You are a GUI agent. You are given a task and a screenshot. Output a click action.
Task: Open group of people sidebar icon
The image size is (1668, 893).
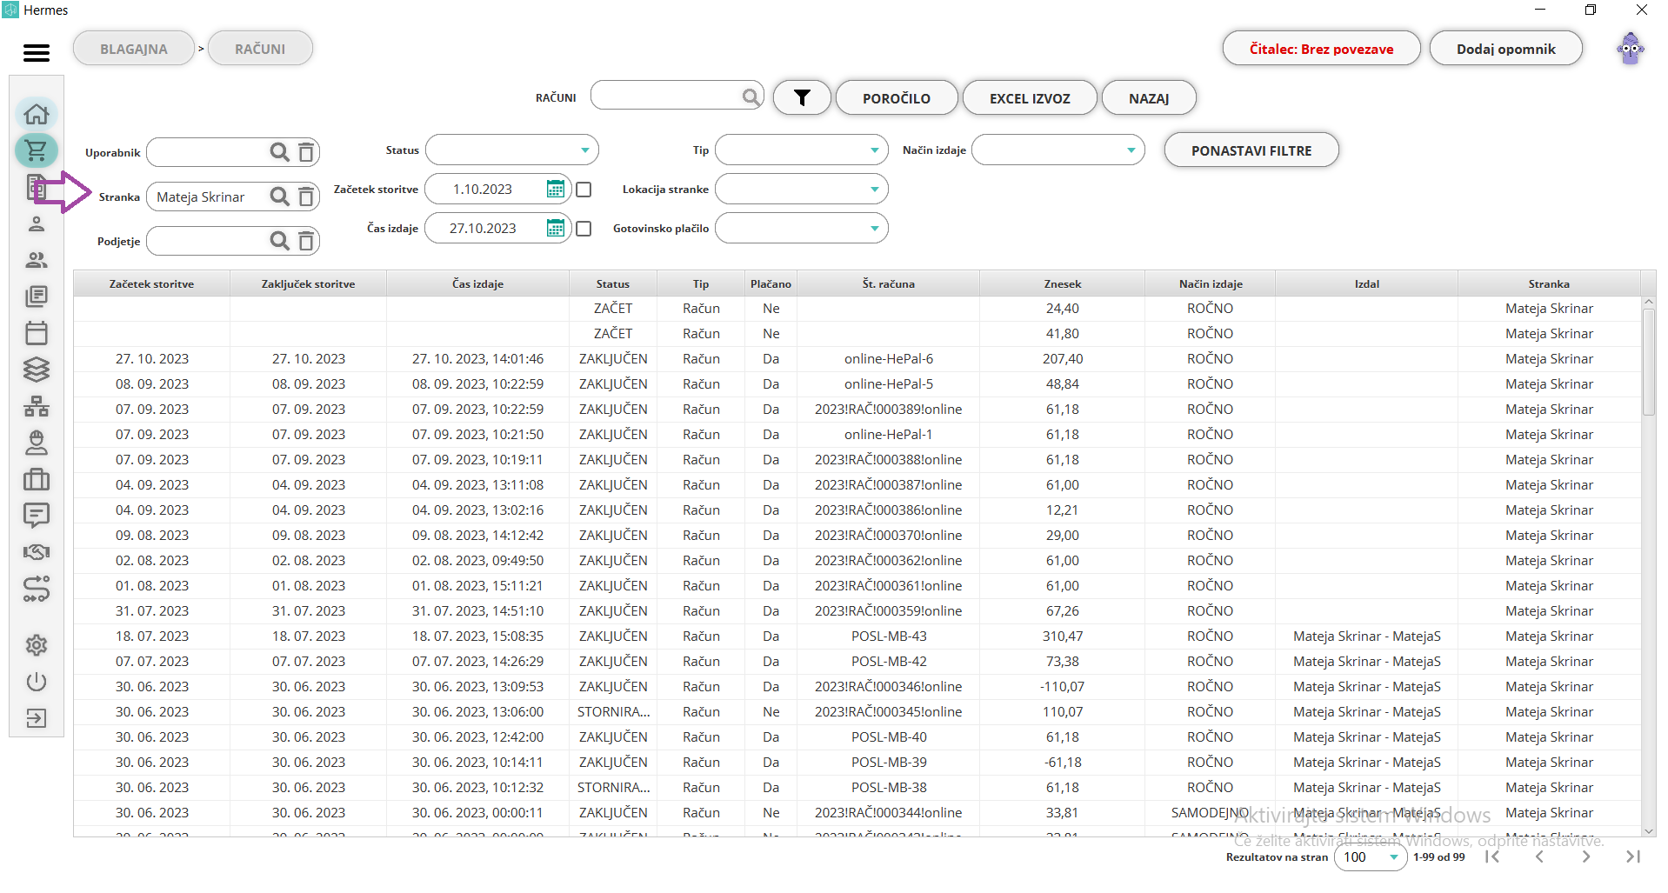[37, 260]
